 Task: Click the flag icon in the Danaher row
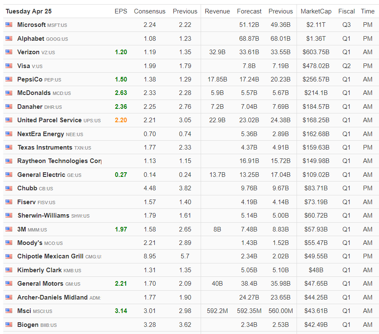click(x=9, y=106)
